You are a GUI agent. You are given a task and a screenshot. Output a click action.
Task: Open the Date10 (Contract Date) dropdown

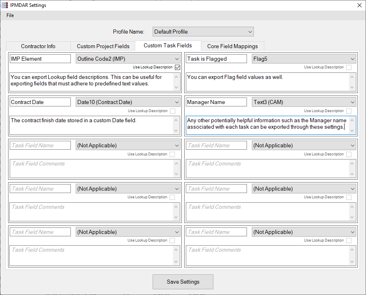128,102
